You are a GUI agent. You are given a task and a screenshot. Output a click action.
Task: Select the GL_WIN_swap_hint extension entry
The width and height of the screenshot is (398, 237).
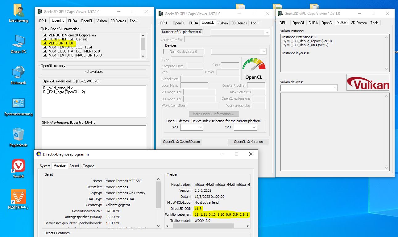pyautogui.click(x=58, y=88)
